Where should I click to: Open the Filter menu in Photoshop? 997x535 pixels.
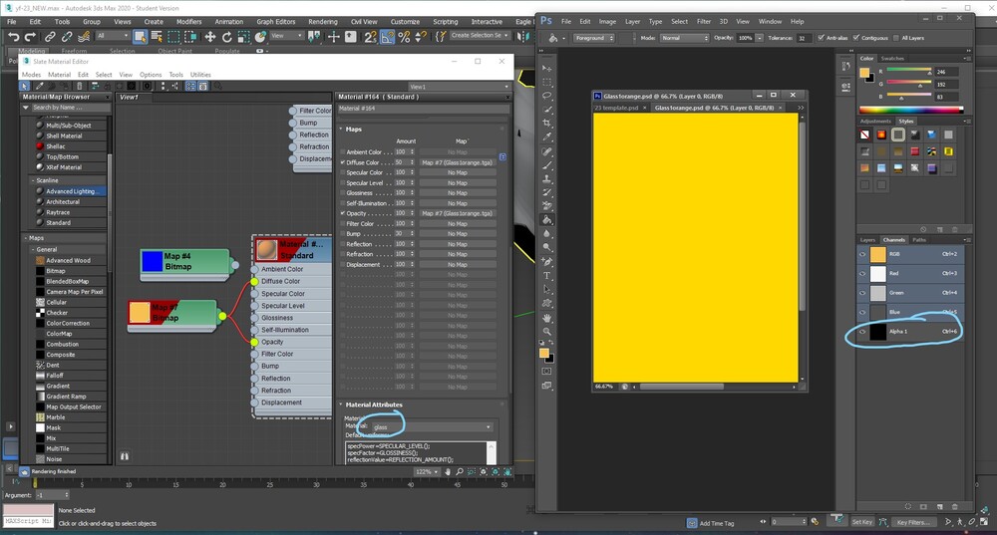704,21
